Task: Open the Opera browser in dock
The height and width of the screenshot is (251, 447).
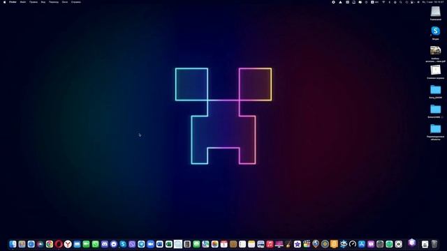Action: point(59,244)
